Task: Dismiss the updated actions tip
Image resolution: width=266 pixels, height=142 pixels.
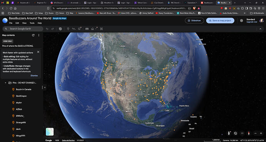Action: pos(34,76)
